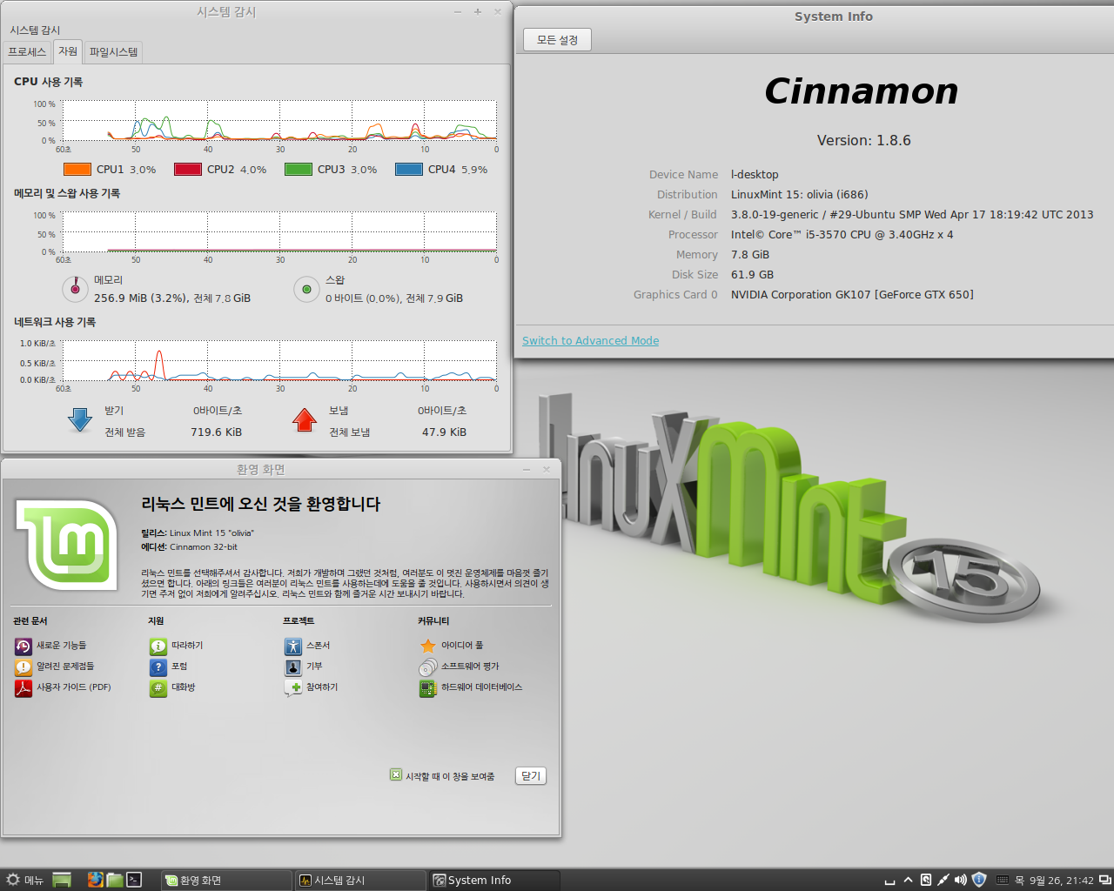Change the CPU4 blue color swatch
This screenshot has height=891, width=1114.
pyautogui.click(x=409, y=170)
